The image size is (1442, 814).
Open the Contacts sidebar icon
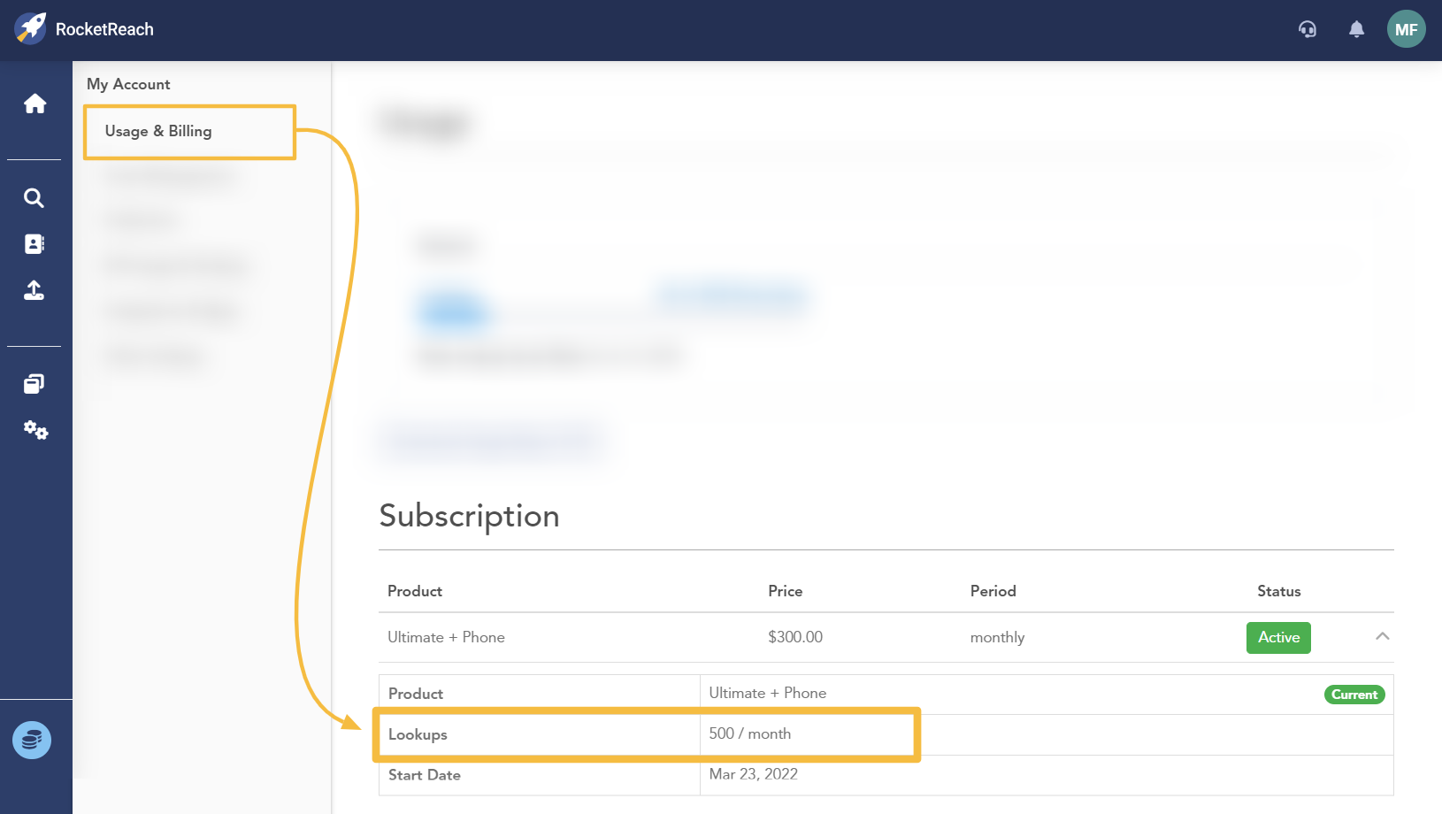[35, 244]
